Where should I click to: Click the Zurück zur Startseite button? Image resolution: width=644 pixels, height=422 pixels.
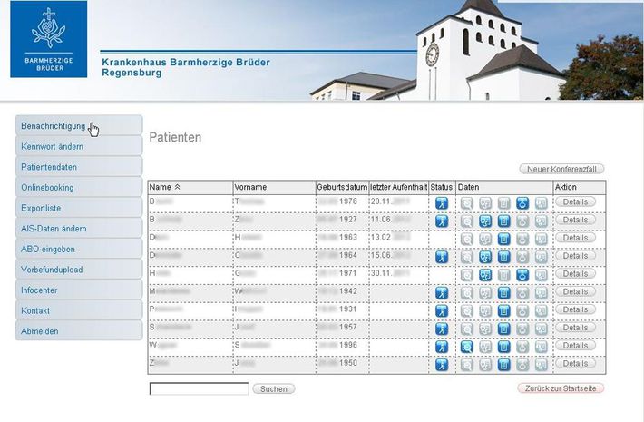point(560,388)
